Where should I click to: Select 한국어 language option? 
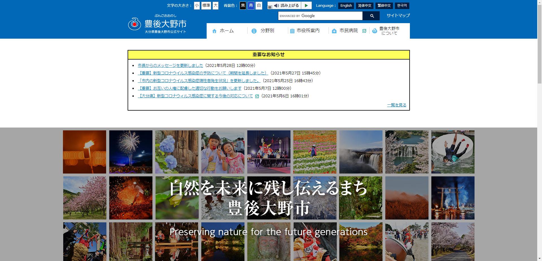pyautogui.click(x=402, y=6)
